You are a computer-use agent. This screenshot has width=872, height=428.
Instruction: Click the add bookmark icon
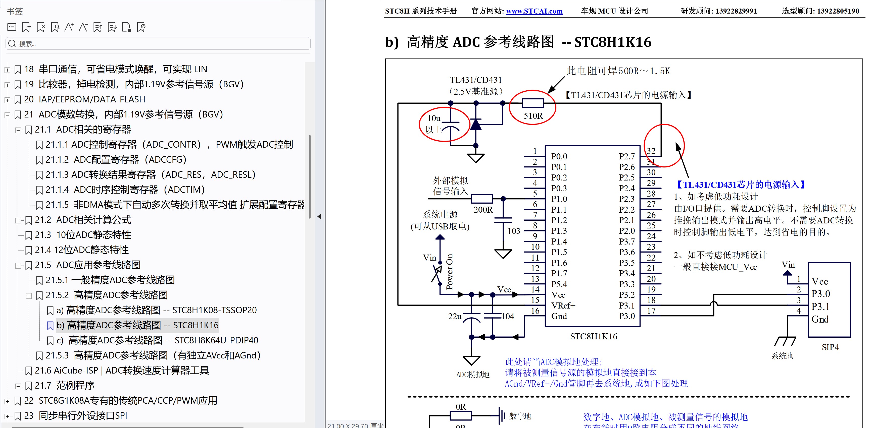coord(26,27)
